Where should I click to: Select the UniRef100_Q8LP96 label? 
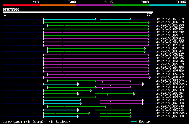170,42
